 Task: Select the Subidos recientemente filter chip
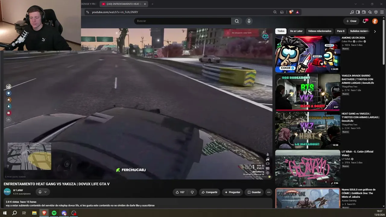(x=359, y=31)
